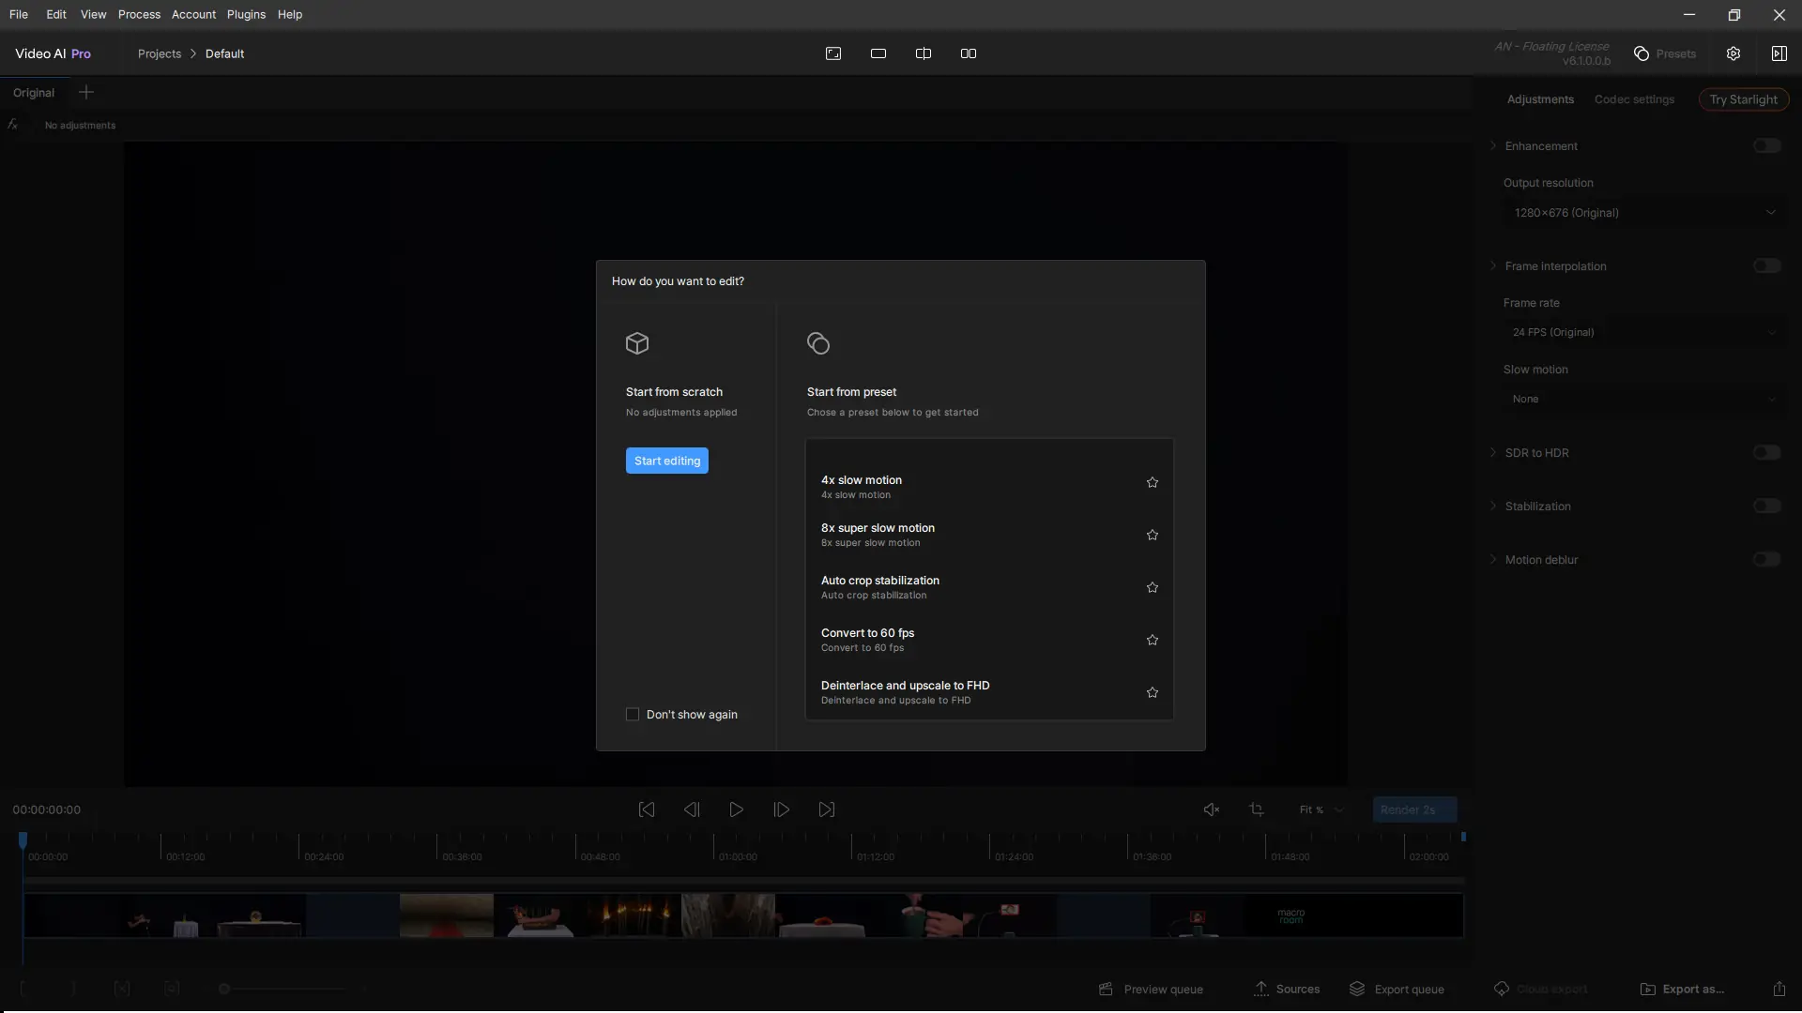The height and width of the screenshot is (1013, 1802).
Task: Jump to the last frame
Action: (826, 809)
